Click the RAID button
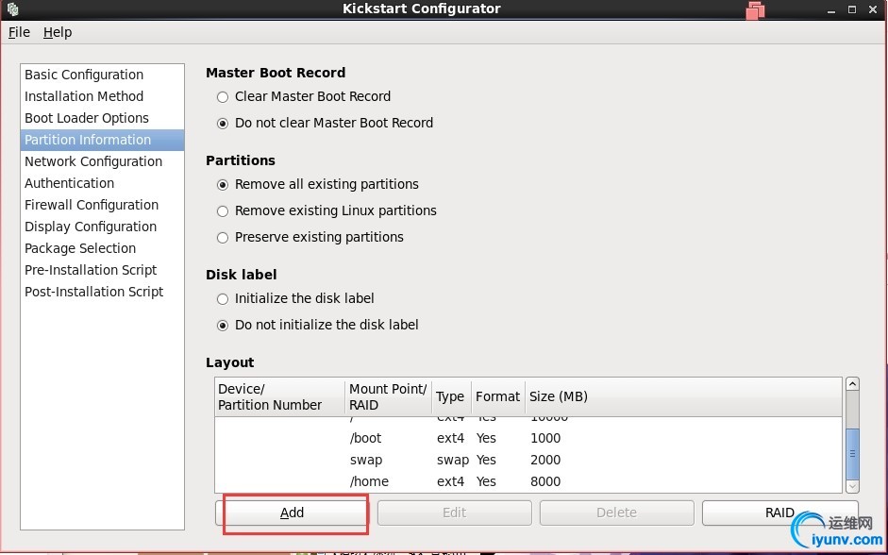Viewport: 888px width, 555px height. pos(779,513)
